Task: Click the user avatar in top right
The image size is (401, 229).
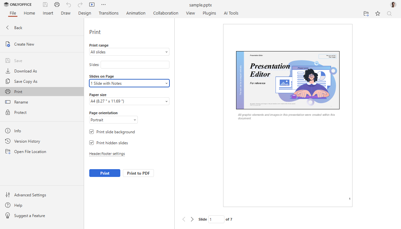Action: tap(393, 5)
